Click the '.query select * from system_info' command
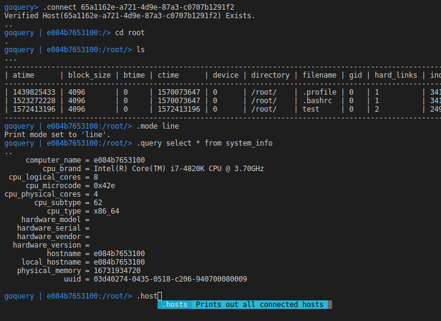441x321 pixels. [x=204, y=143]
